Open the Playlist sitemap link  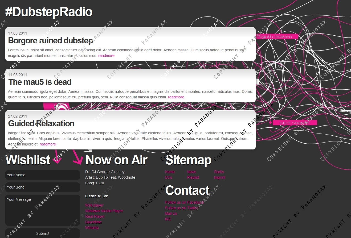(x=193, y=177)
